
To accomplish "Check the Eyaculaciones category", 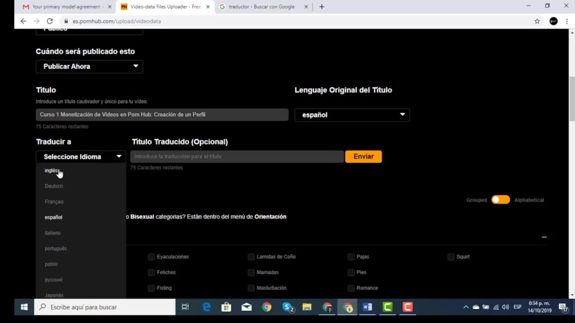I will (x=151, y=257).
